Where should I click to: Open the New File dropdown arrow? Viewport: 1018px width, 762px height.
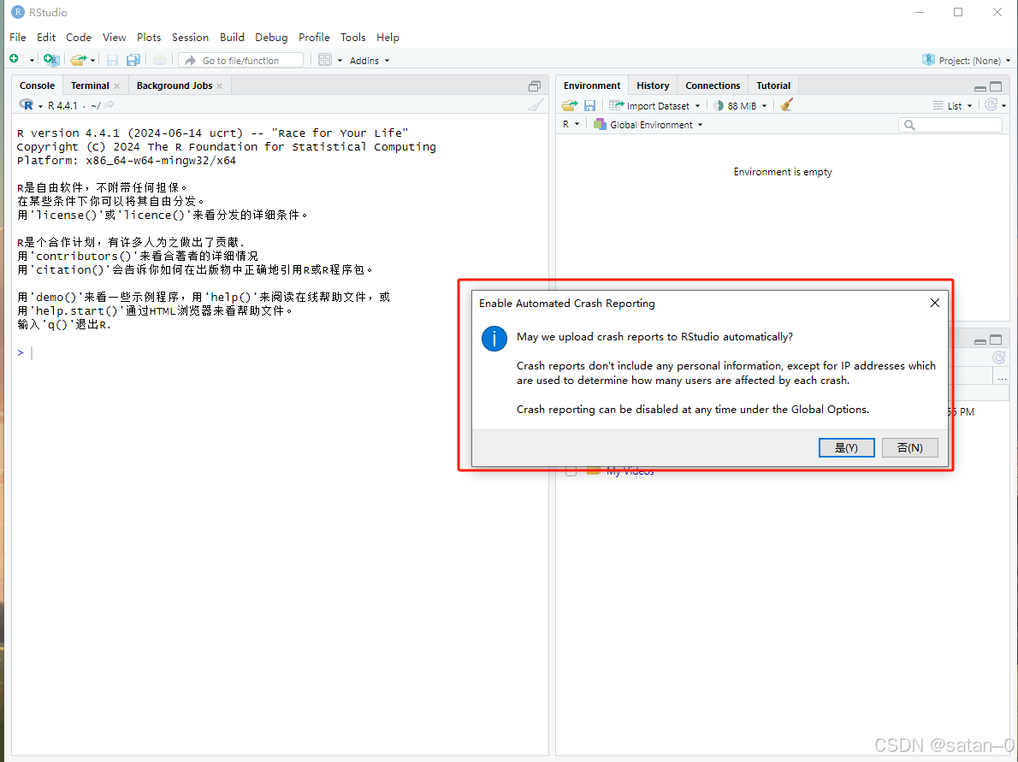(31, 61)
